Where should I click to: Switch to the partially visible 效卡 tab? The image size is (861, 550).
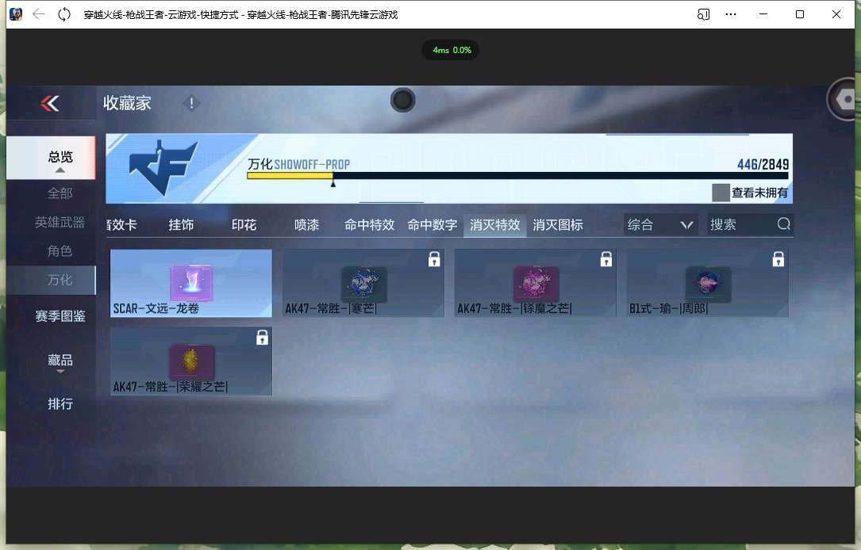pyautogui.click(x=121, y=225)
